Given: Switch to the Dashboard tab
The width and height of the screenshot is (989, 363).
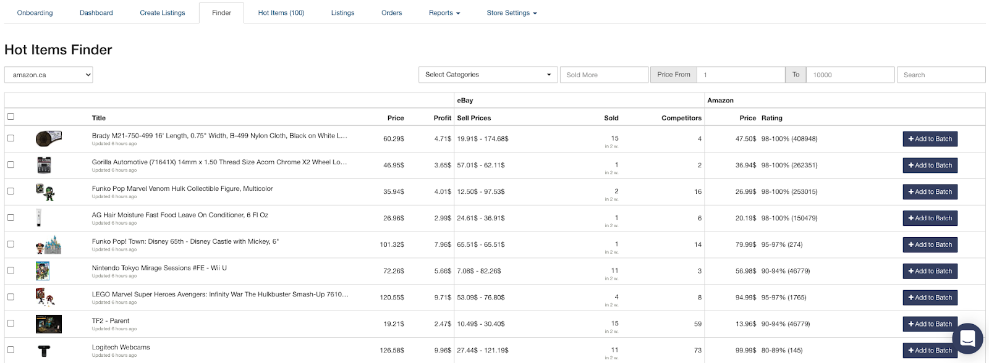Looking at the screenshot, I should pos(96,13).
